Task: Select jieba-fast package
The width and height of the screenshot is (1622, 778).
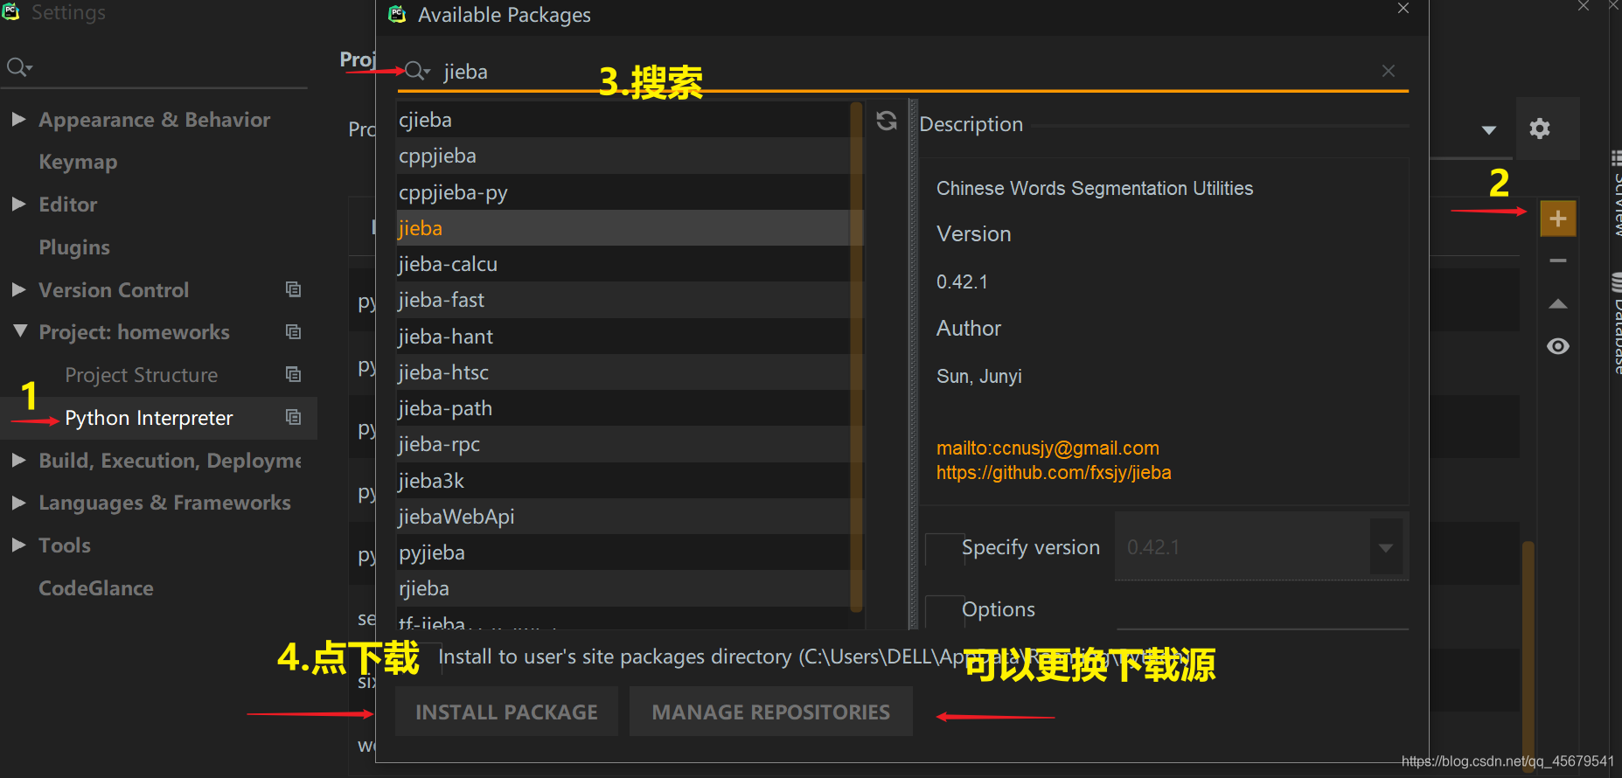Action: pos(624,300)
